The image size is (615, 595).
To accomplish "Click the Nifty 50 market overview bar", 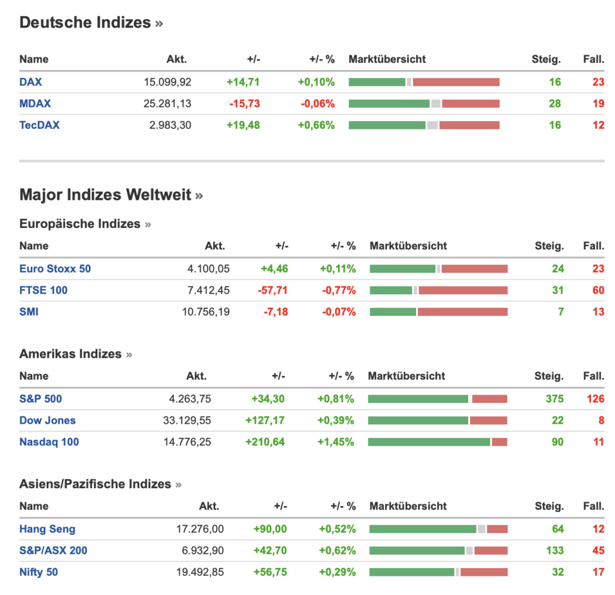I will click(438, 572).
